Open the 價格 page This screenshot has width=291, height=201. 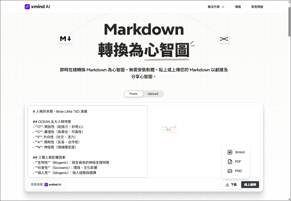coord(238,7)
